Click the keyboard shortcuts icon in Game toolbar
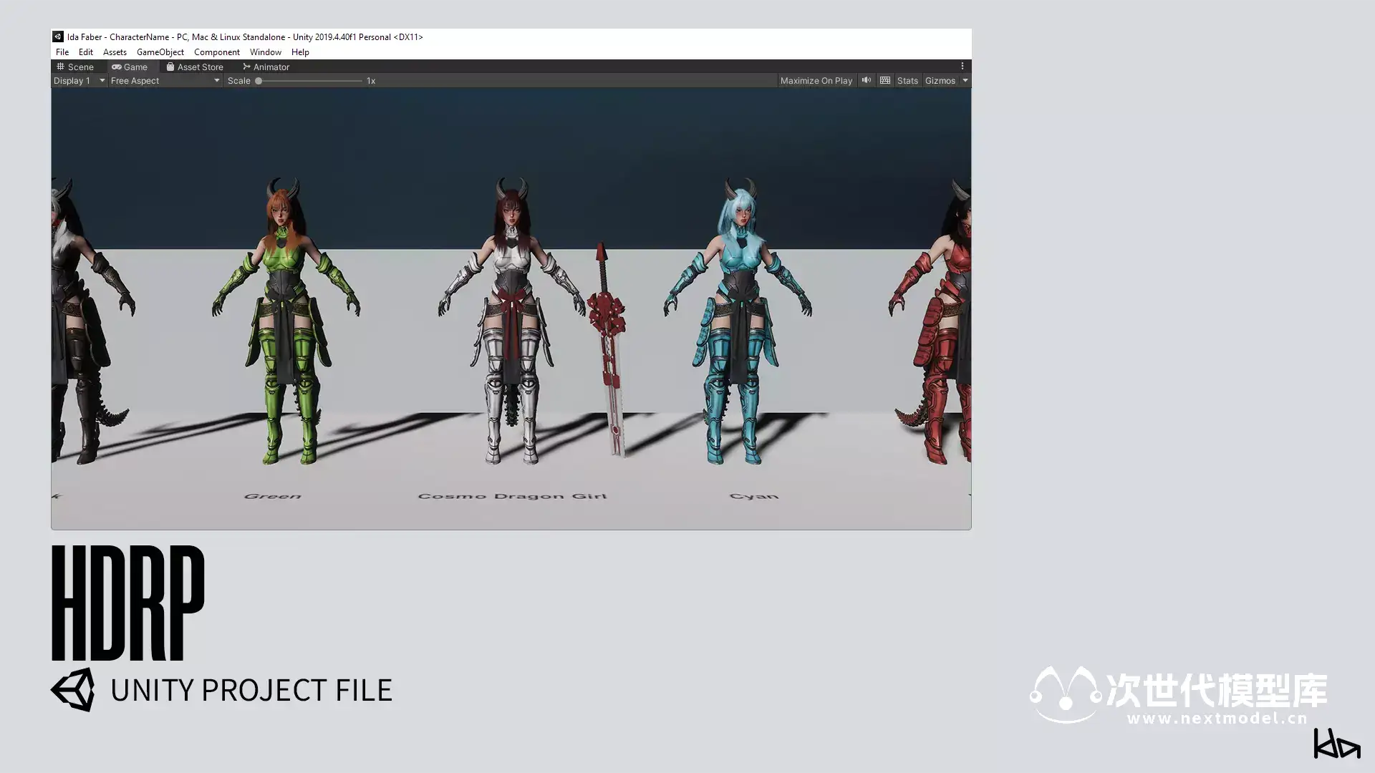 [885, 80]
